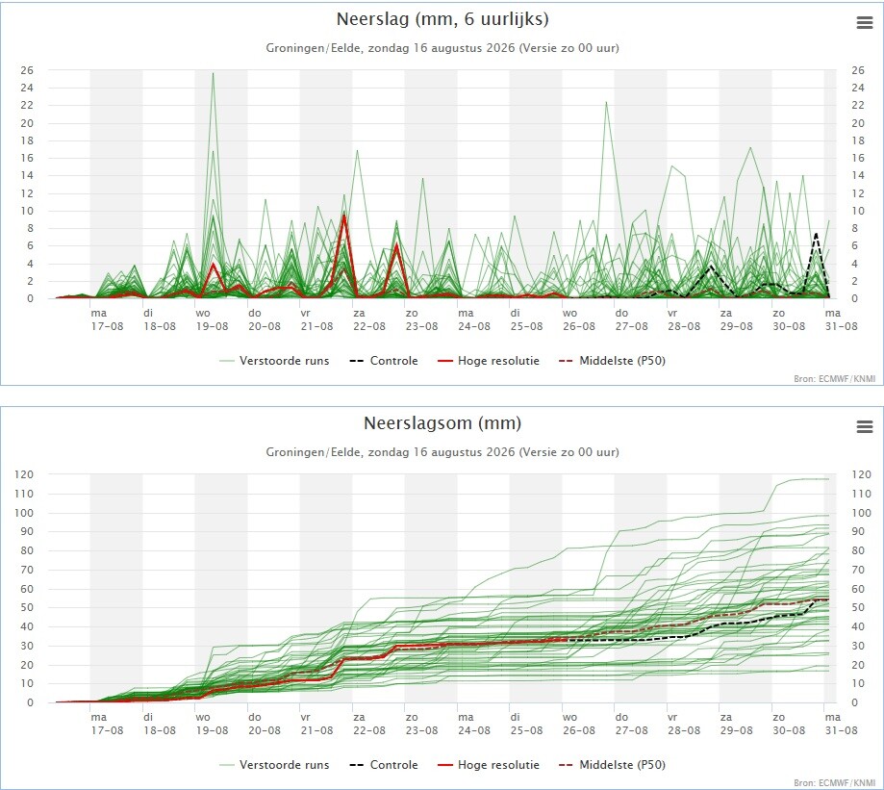884x790 pixels.
Task: Click the black Controle peak near ma 31-08
Action: tap(815, 234)
